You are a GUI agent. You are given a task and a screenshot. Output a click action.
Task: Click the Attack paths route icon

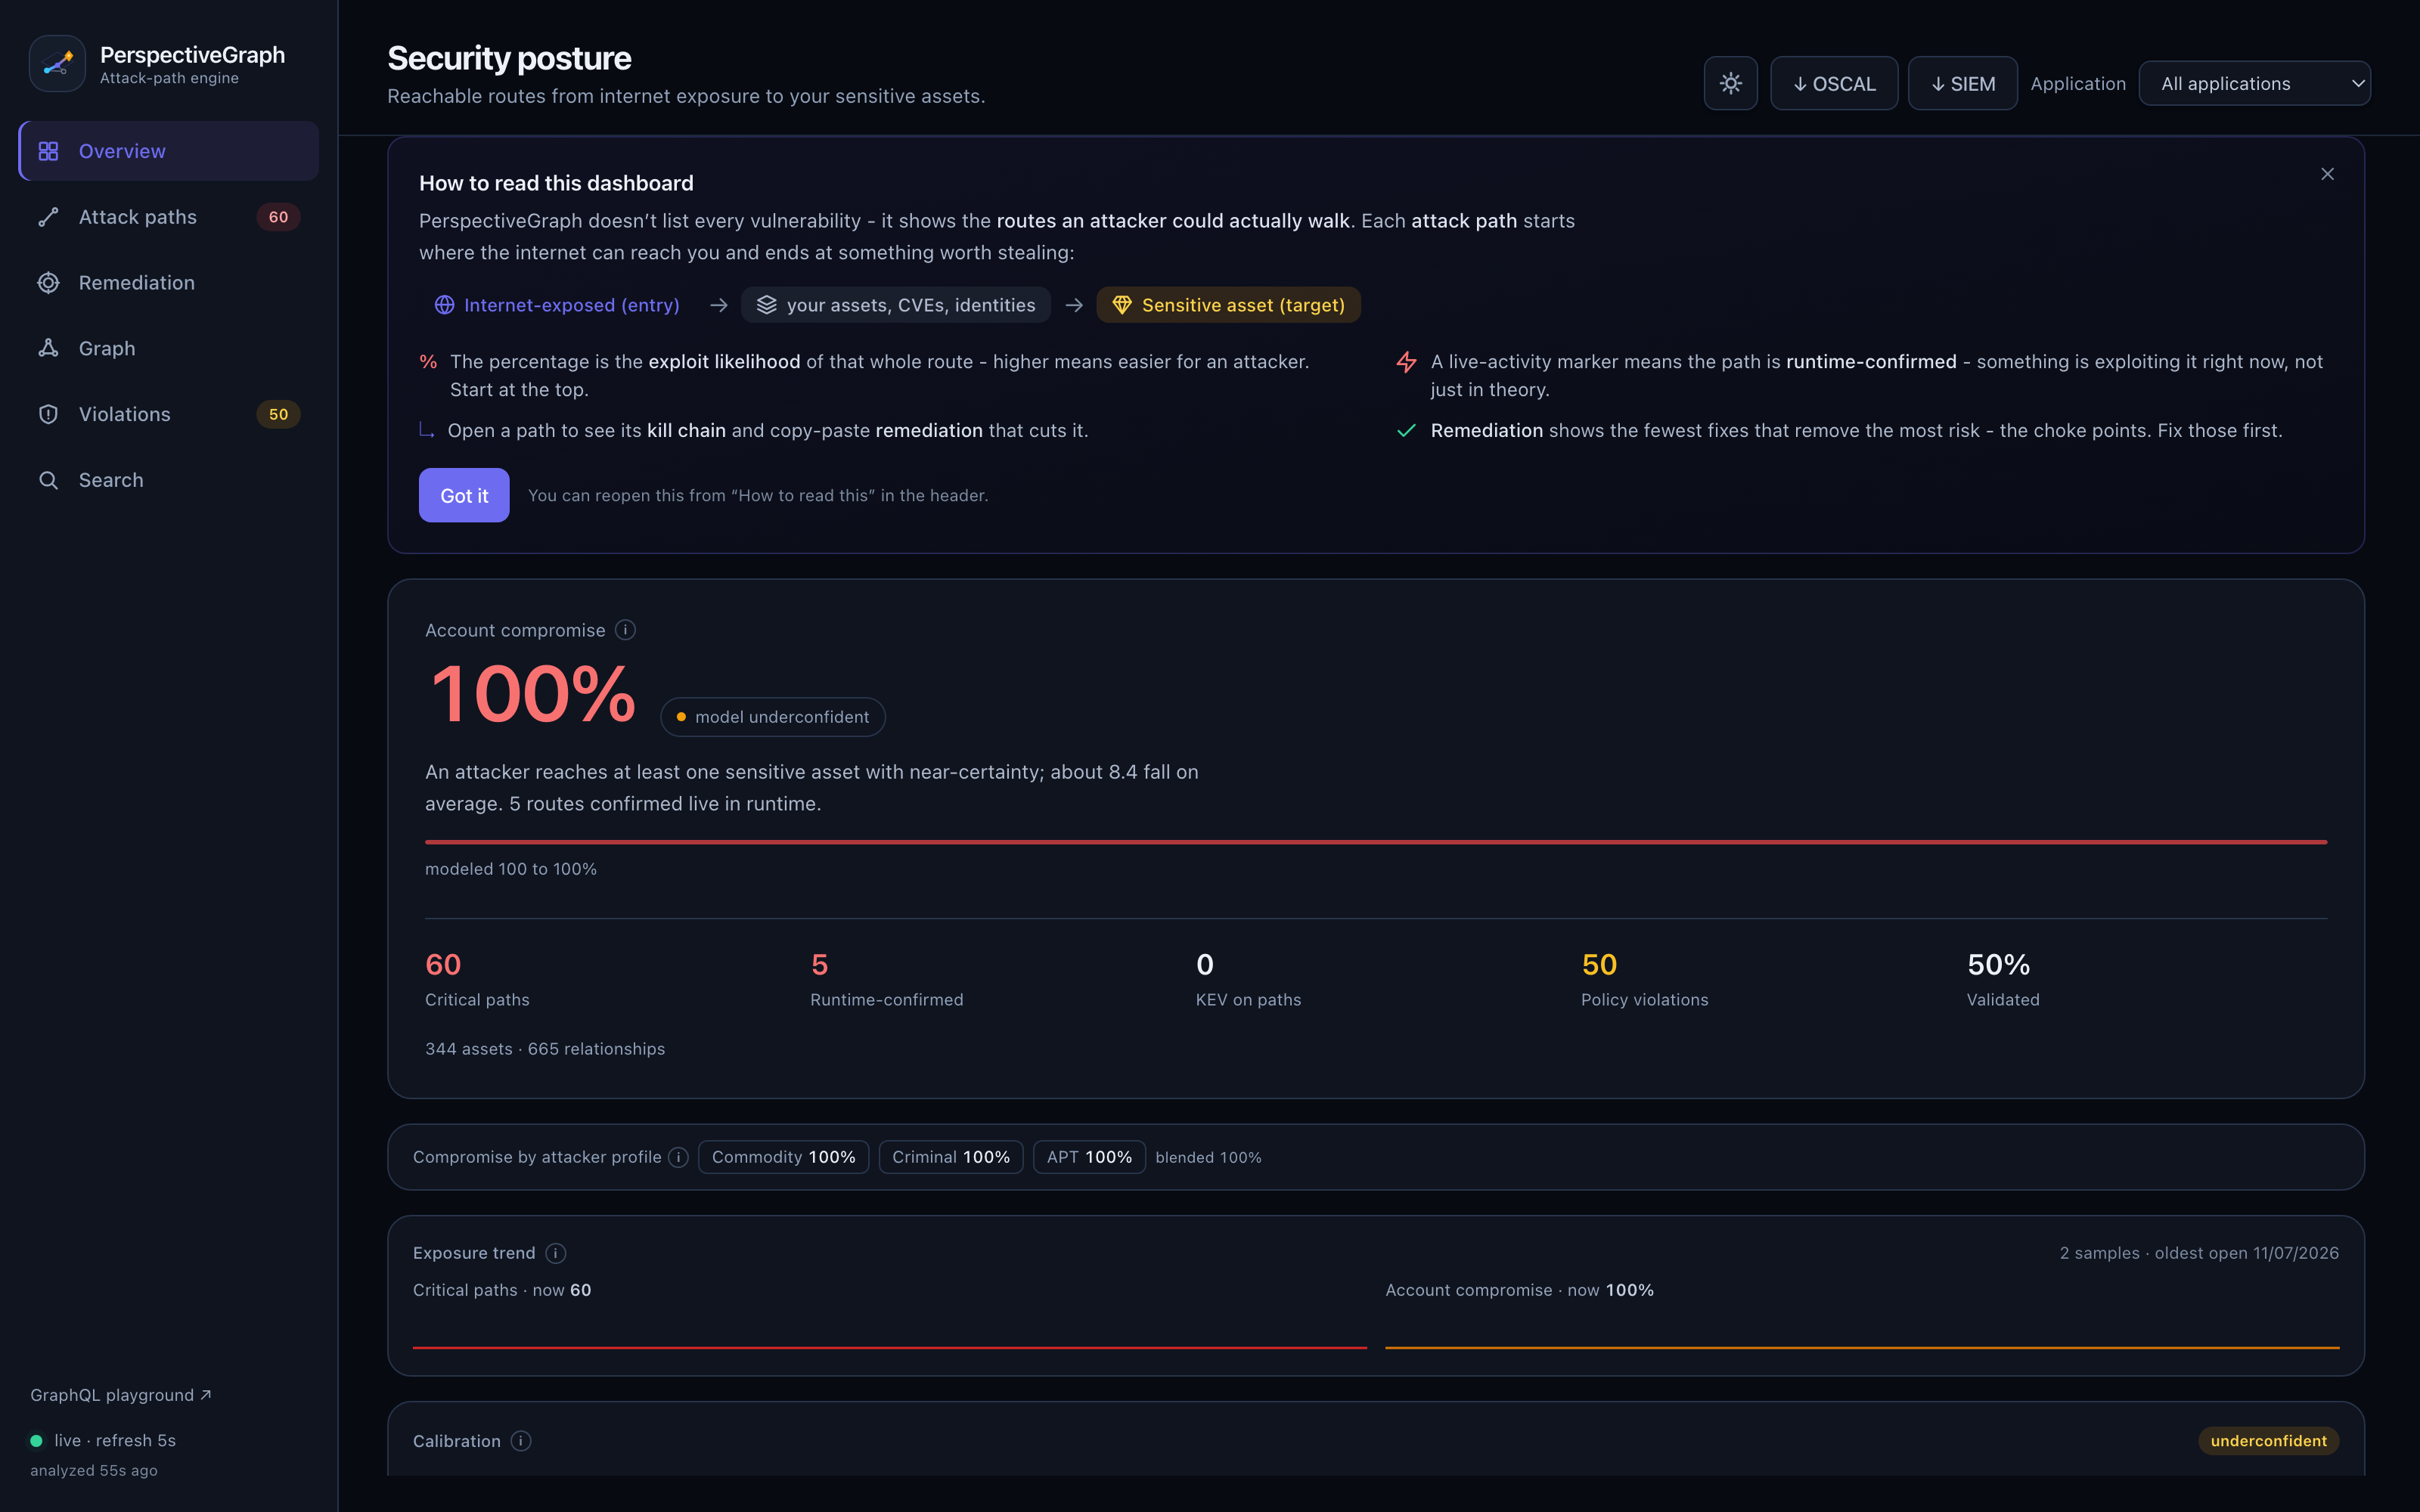(48, 217)
